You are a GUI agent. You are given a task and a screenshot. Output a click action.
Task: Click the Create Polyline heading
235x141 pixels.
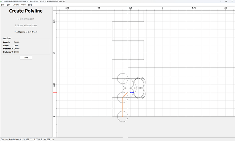(26, 11)
